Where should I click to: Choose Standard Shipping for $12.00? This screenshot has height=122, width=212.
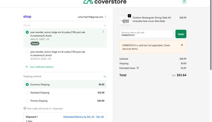[65, 93]
